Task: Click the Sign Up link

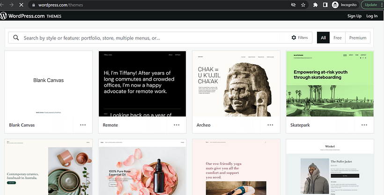Action: click(x=354, y=16)
